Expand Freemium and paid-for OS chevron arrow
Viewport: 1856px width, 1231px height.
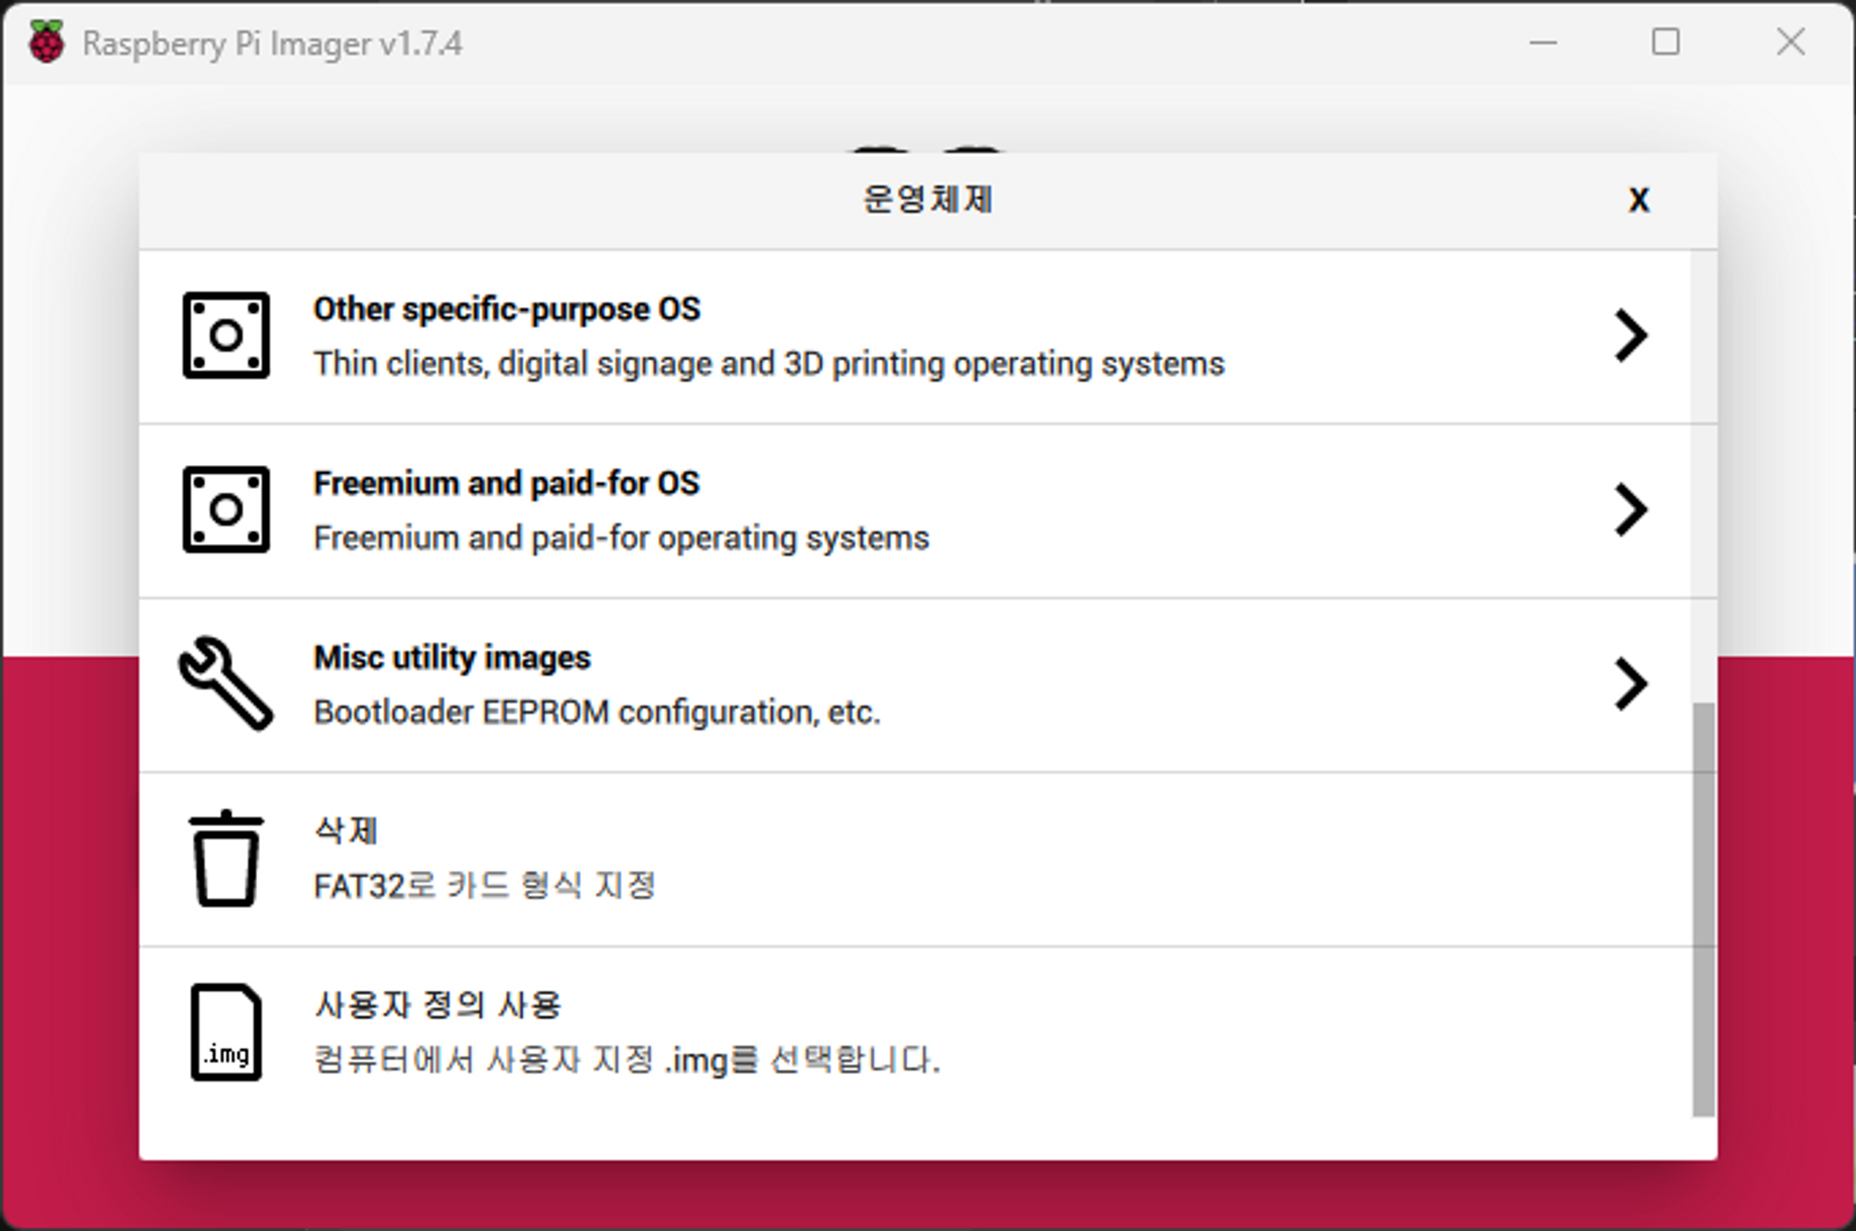click(x=1630, y=510)
